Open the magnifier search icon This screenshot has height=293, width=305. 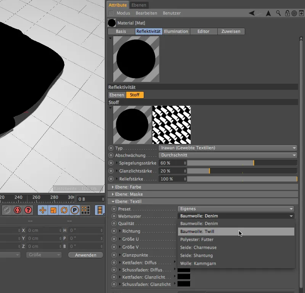[x=279, y=13]
